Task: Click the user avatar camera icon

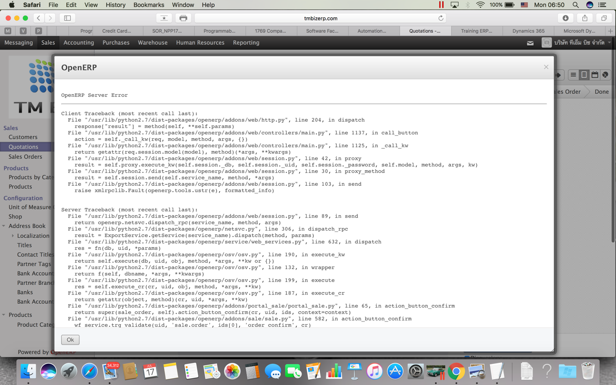Action: (x=547, y=42)
